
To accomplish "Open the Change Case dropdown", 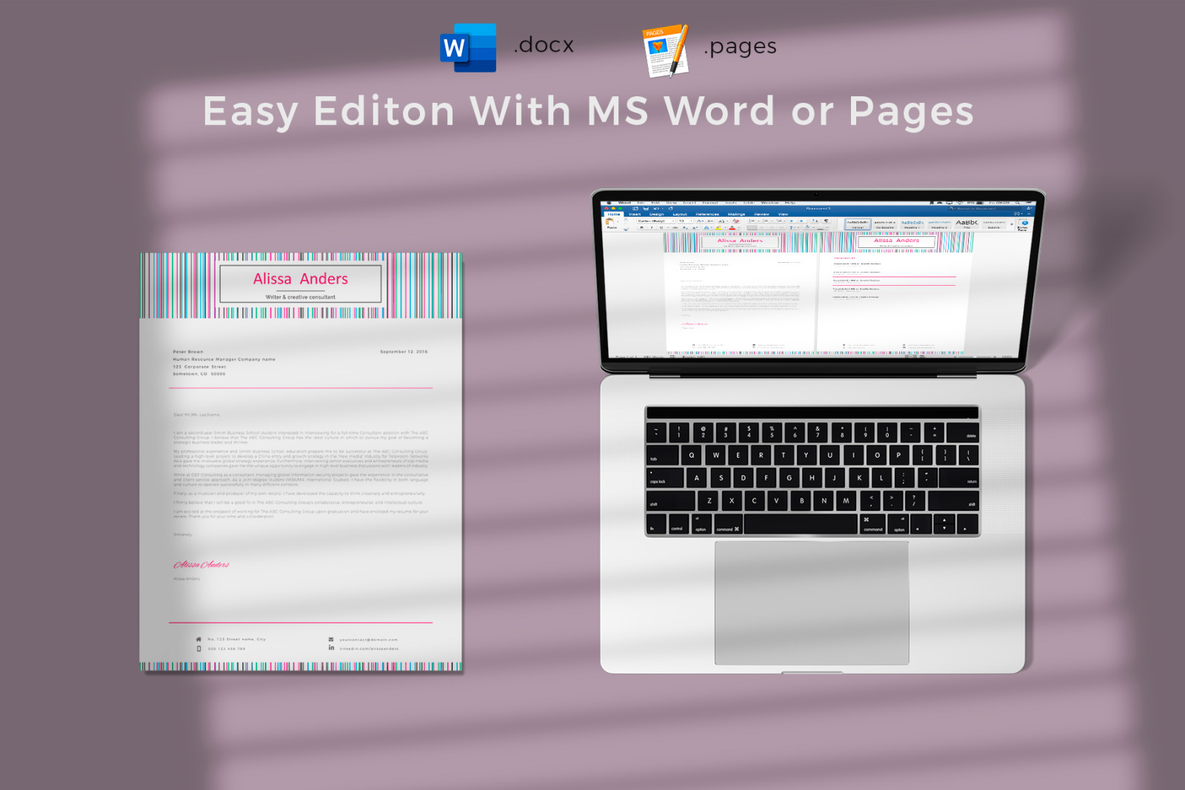I will (723, 221).
